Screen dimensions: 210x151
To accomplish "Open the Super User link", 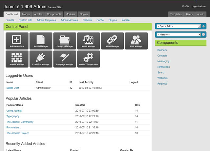I will (x=13, y=88).
